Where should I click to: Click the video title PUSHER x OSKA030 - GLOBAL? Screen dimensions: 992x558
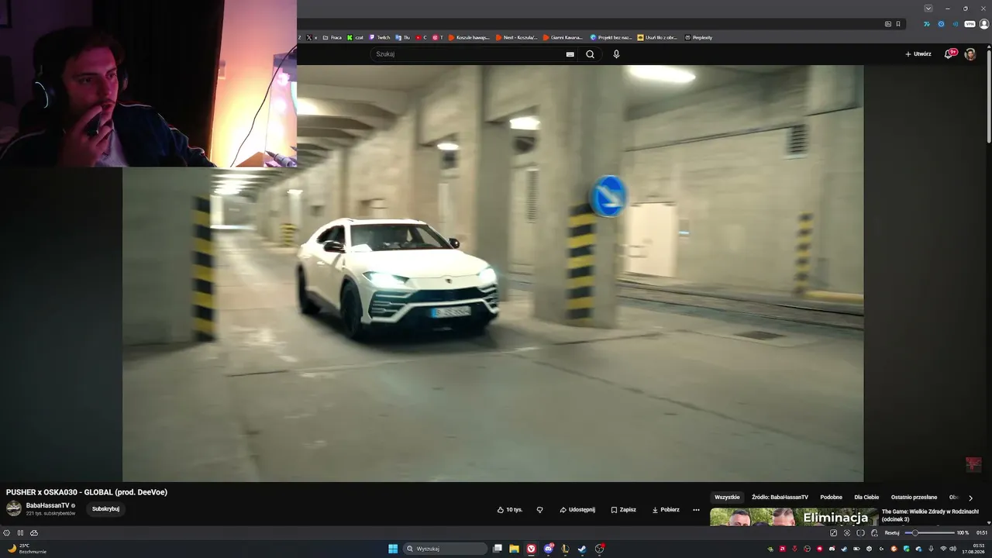(87, 492)
